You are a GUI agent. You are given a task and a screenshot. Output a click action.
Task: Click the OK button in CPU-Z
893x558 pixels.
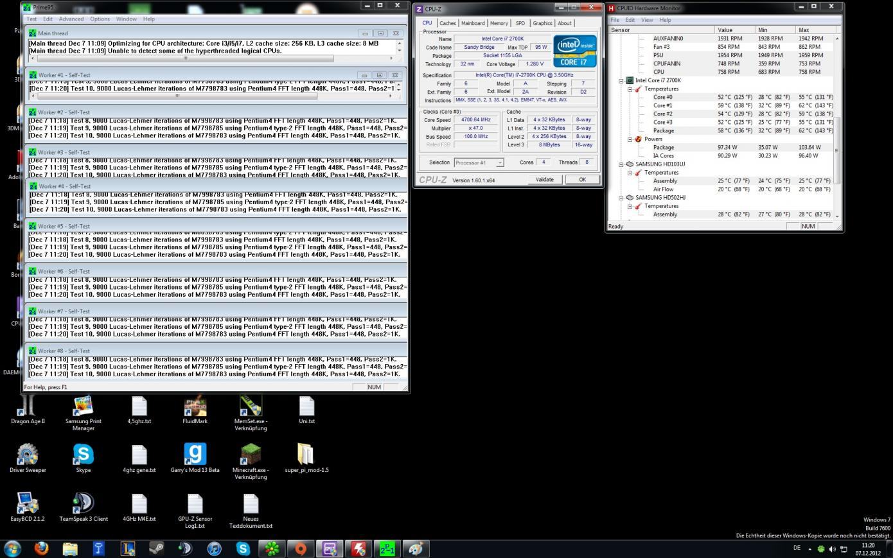(582, 180)
